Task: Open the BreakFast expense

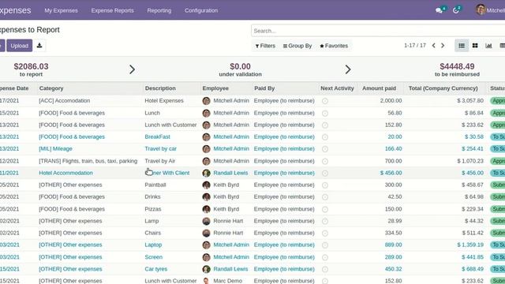Action: (157, 136)
